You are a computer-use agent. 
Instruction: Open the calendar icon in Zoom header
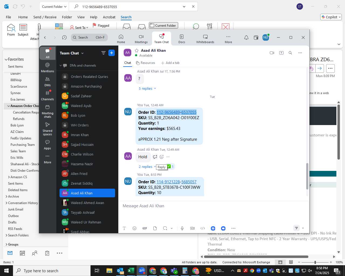tap(256, 37)
